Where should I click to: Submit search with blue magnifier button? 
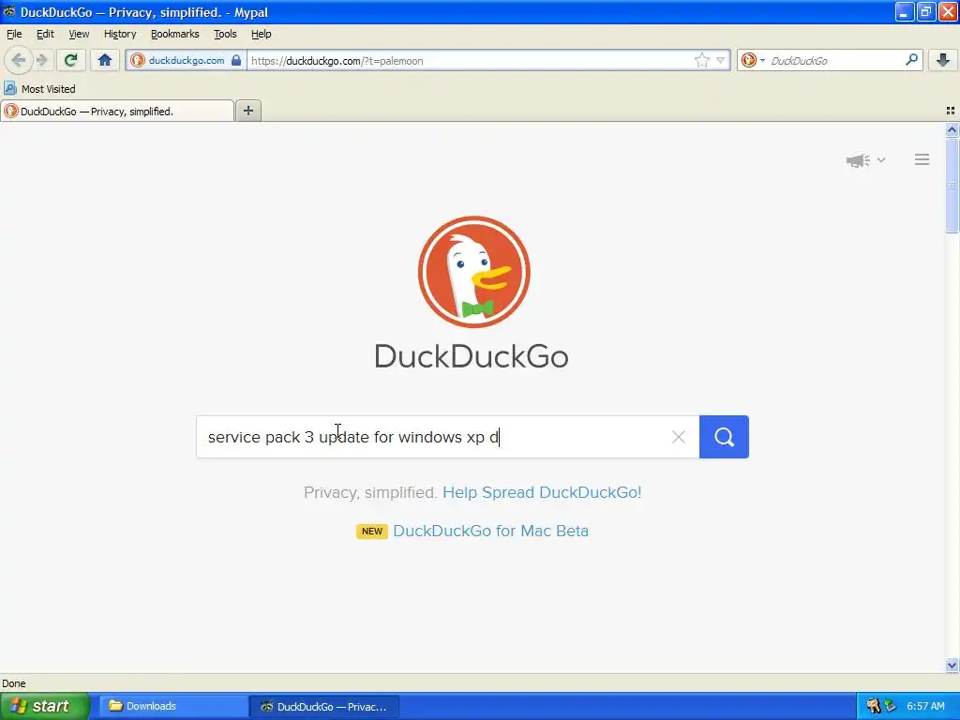(x=725, y=437)
